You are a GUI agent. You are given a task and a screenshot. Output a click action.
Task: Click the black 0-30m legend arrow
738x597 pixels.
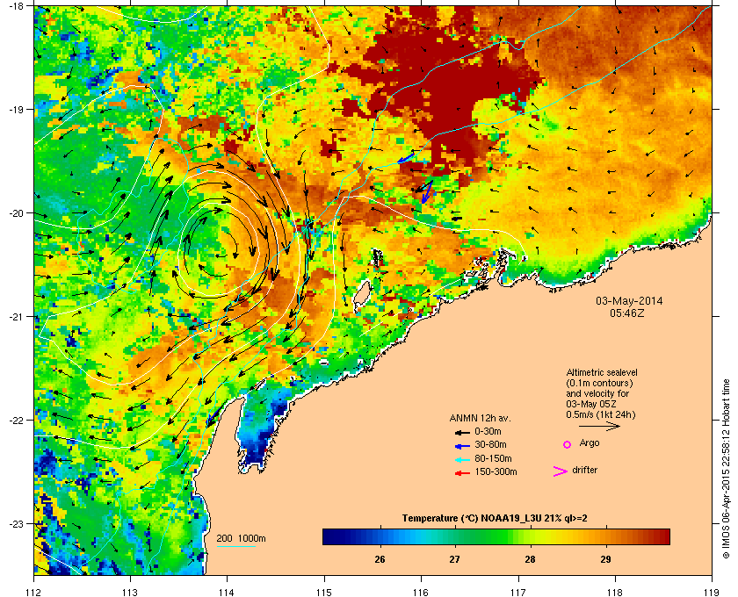tap(462, 432)
